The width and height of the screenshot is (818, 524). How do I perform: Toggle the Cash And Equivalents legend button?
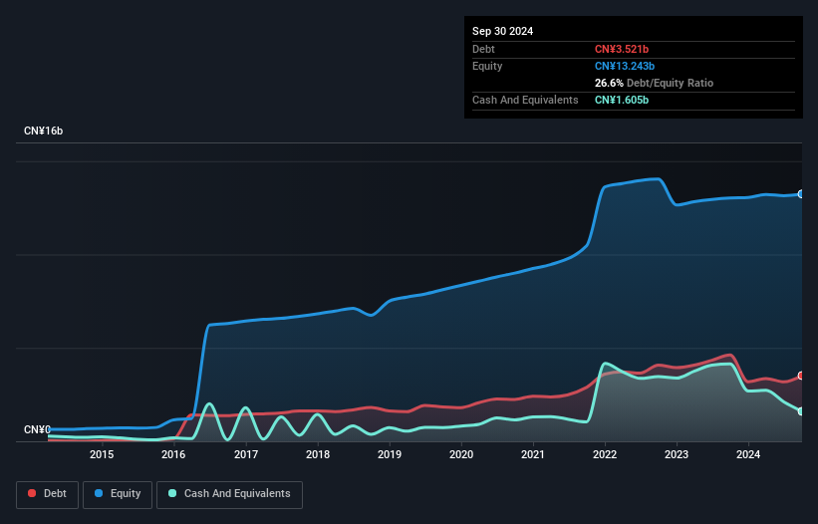click(x=229, y=494)
